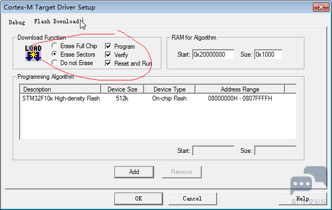Viewport: 332px width, 210px height.
Task: Select the Do not Erase option
Action: pyautogui.click(x=55, y=62)
